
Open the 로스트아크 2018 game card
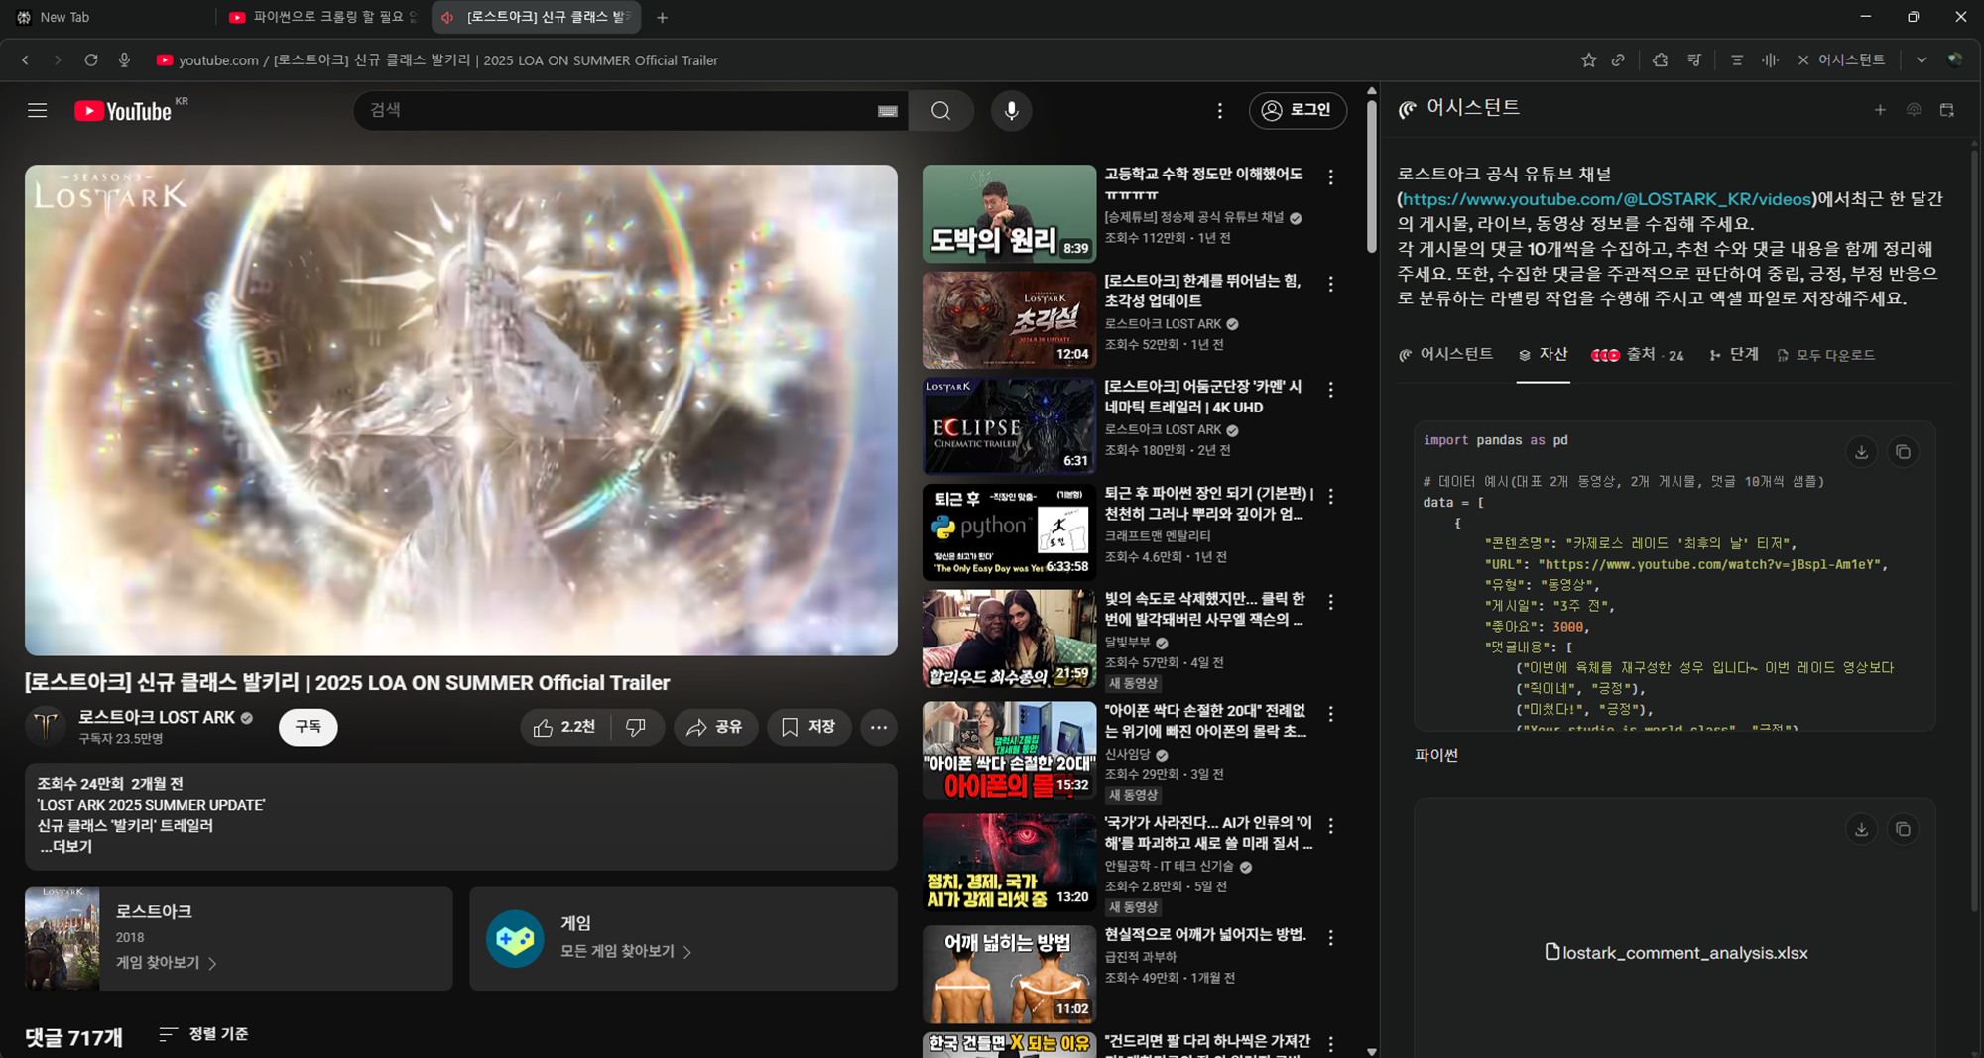click(x=238, y=938)
